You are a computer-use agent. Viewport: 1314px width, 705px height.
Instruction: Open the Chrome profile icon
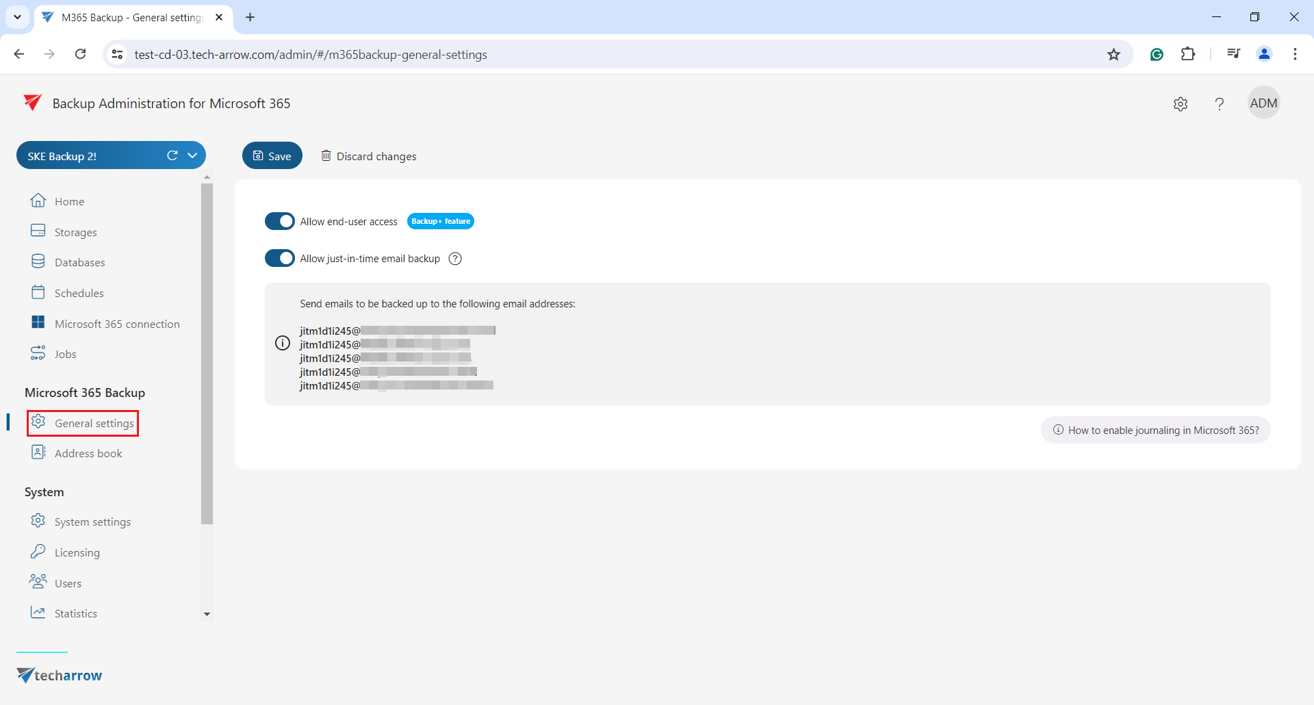[x=1265, y=54]
